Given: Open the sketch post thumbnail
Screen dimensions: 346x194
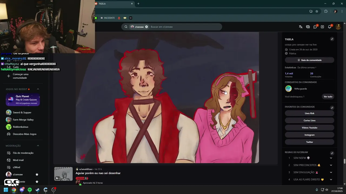Looking at the screenshot, I should [x=64, y=174].
